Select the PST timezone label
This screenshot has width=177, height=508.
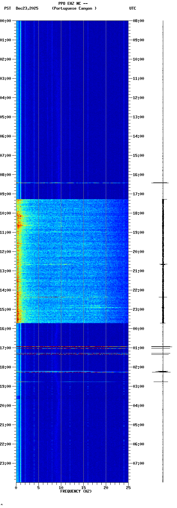click(7, 8)
